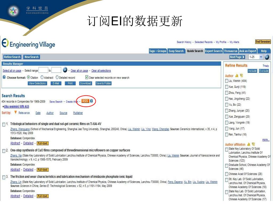The width and height of the screenshot is (273, 204).
Task: Click the View Selections button
Action: pyautogui.click(x=37, y=83)
